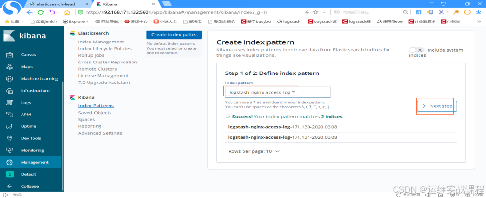The height and width of the screenshot is (198, 486).
Task: Click the key password manager icon
Action: tap(456, 12)
